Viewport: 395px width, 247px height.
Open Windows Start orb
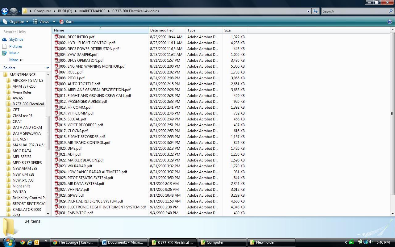pyautogui.click(x=9, y=242)
